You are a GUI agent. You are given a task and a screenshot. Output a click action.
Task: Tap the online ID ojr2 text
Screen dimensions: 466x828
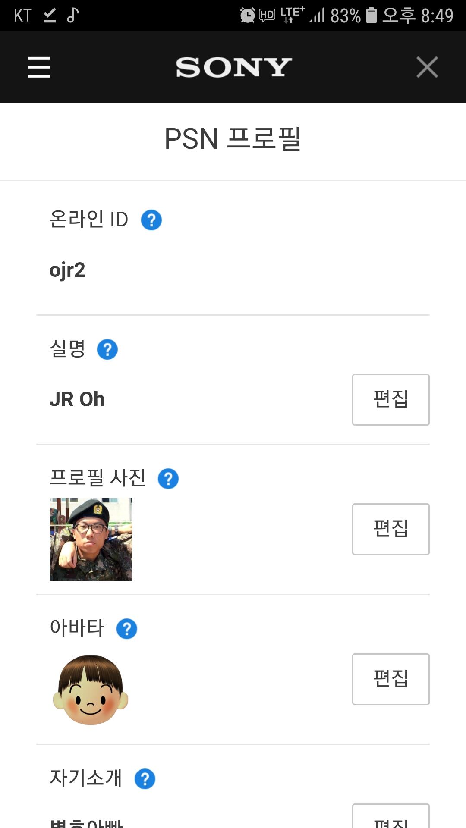tap(67, 271)
